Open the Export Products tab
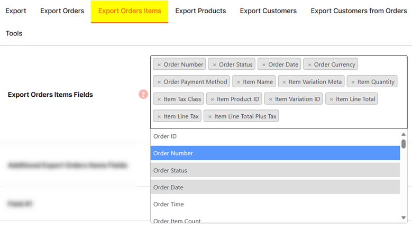Viewport: 412px width, 230px height. [200, 11]
